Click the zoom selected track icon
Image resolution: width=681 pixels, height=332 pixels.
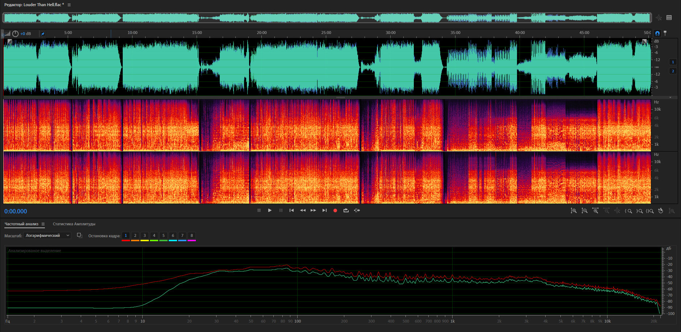pyautogui.click(x=672, y=211)
